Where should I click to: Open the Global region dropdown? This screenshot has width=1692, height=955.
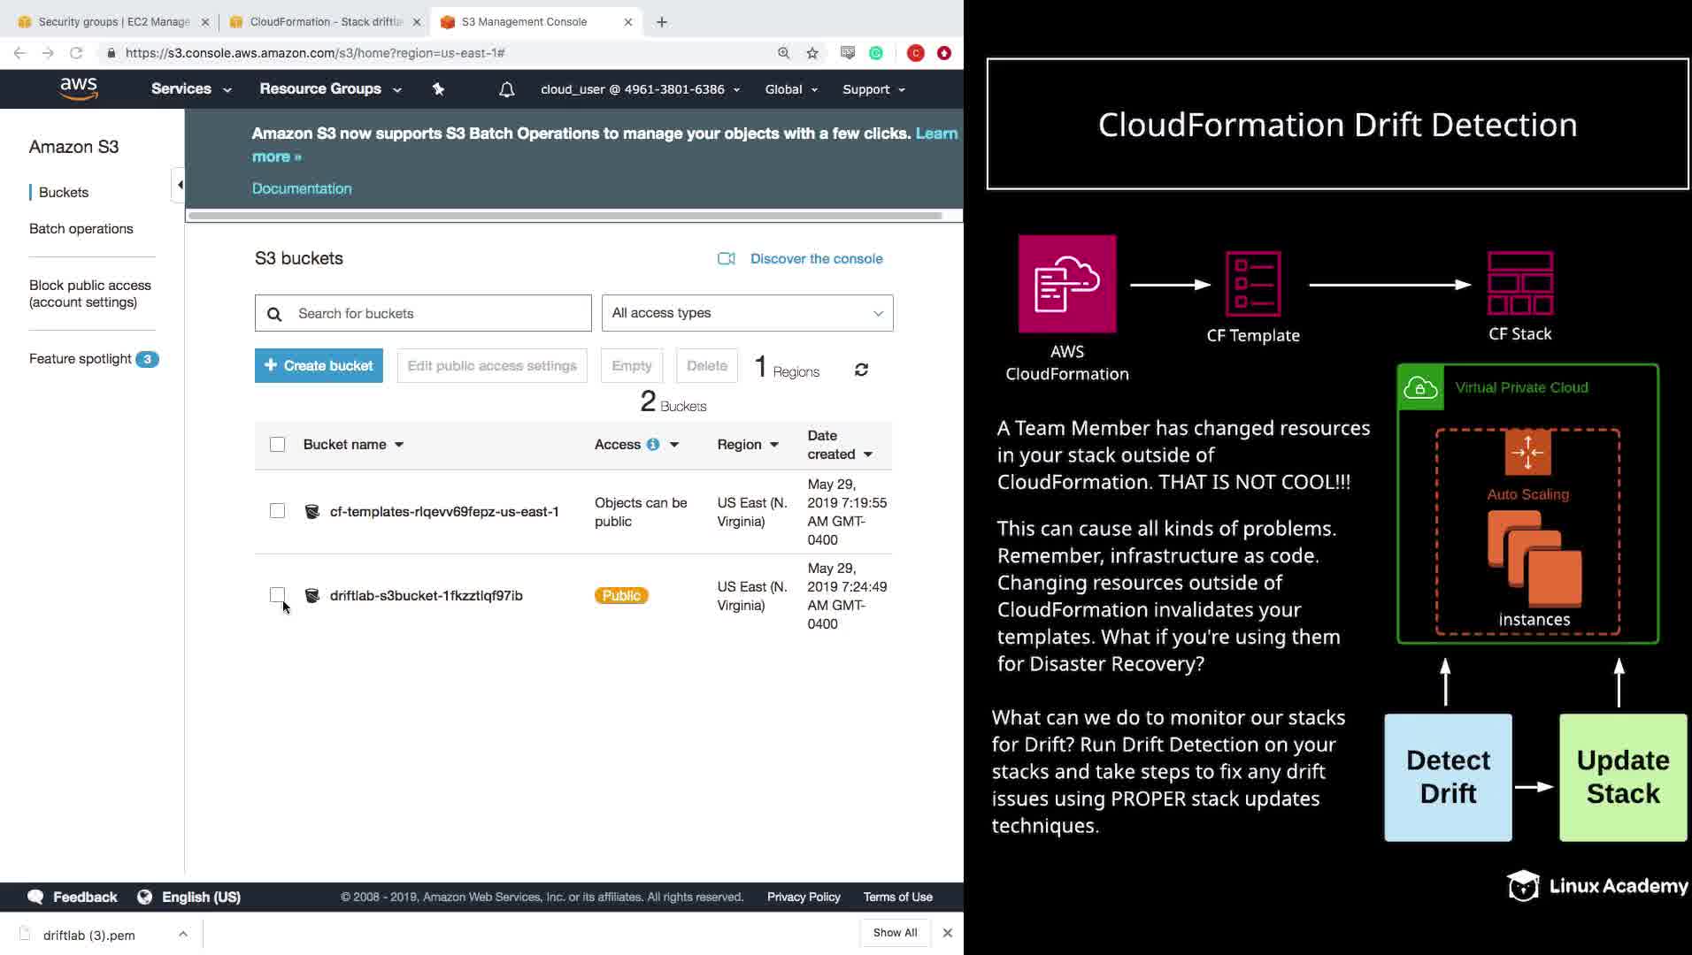[791, 89]
